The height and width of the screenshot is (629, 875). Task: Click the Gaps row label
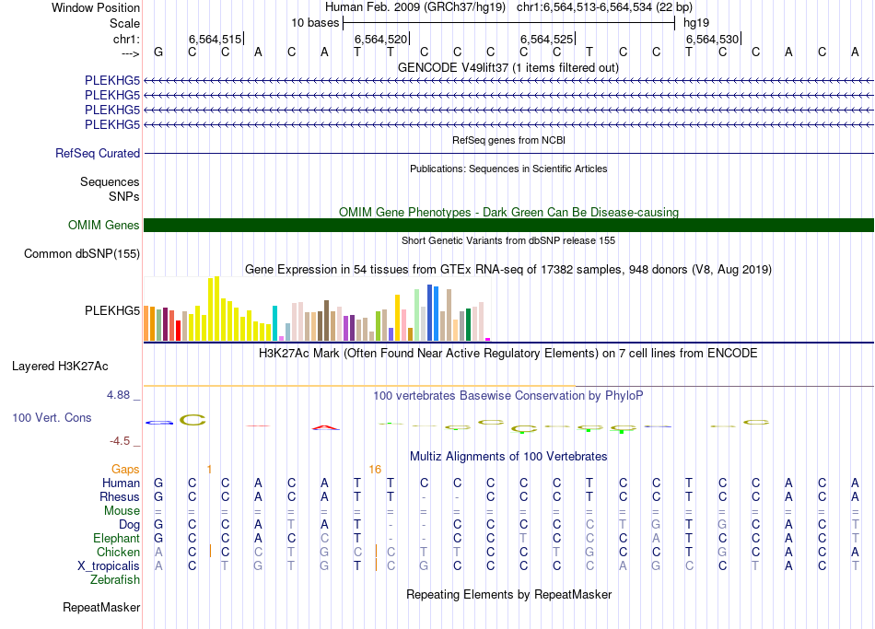(x=125, y=470)
